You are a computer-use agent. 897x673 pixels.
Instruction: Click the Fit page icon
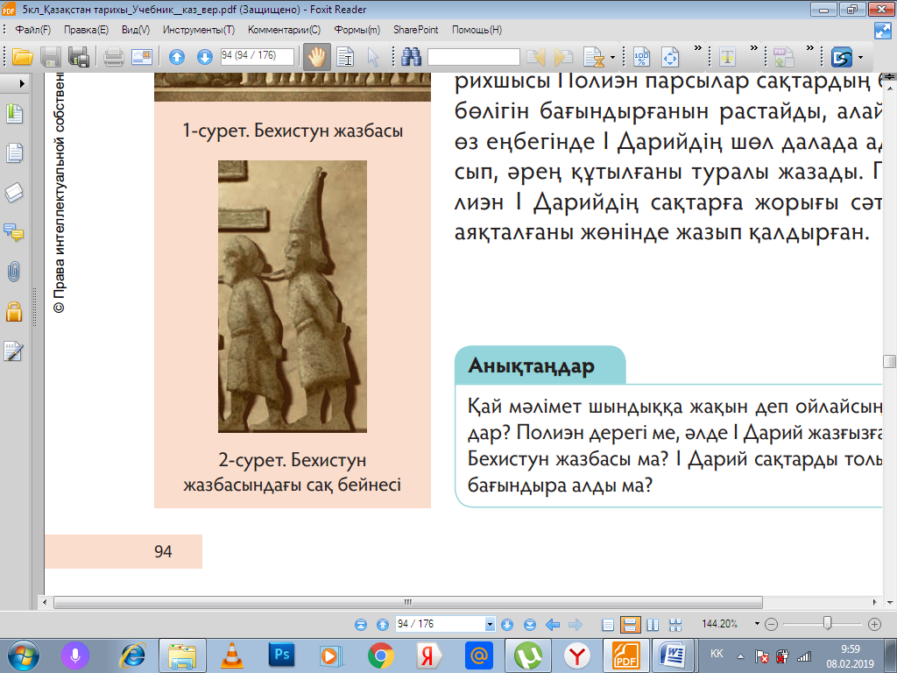click(670, 57)
